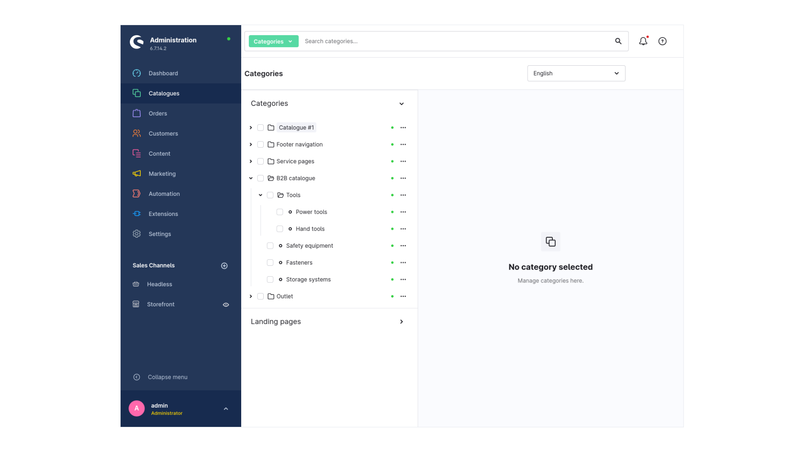Expand the Landing pages section
This screenshot has width=804, height=452.
401,322
